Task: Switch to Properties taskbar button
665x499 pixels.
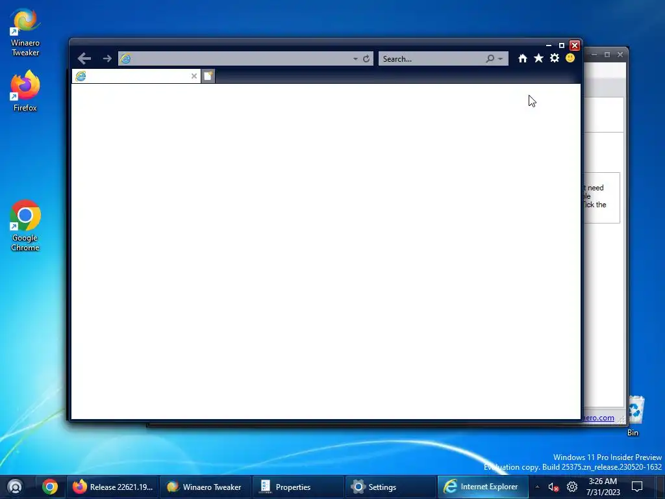Action: point(298,487)
